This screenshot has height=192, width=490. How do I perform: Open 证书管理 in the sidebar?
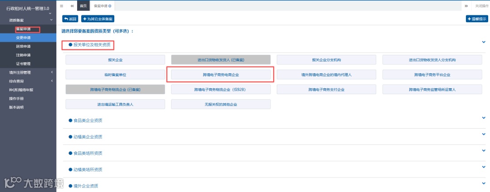(x=28, y=64)
